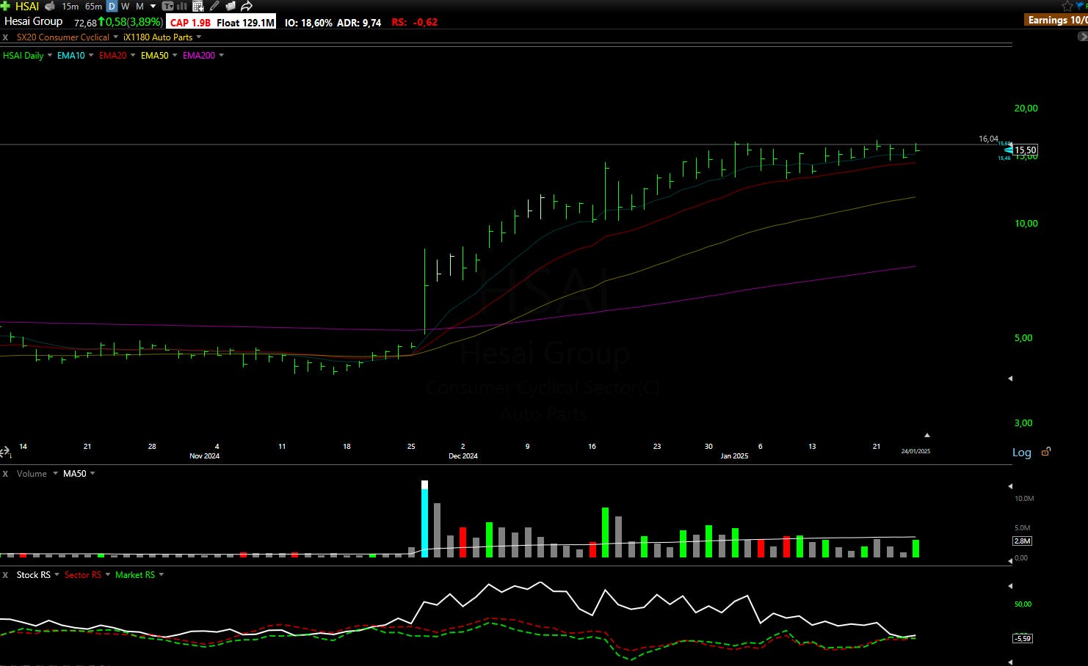Click the favorite star icon
The image size is (1088, 666).
coord(1067,6)
